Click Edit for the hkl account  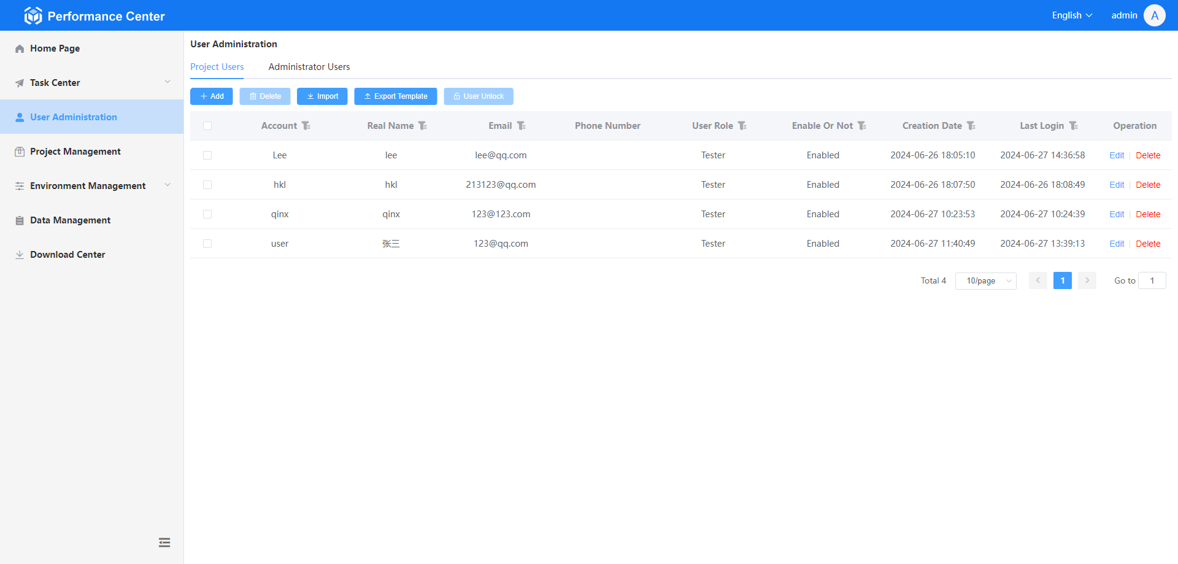point(1117,185)
